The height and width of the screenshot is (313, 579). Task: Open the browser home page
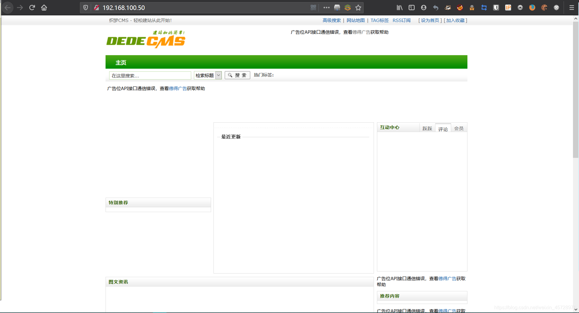[x=44, y=8]
